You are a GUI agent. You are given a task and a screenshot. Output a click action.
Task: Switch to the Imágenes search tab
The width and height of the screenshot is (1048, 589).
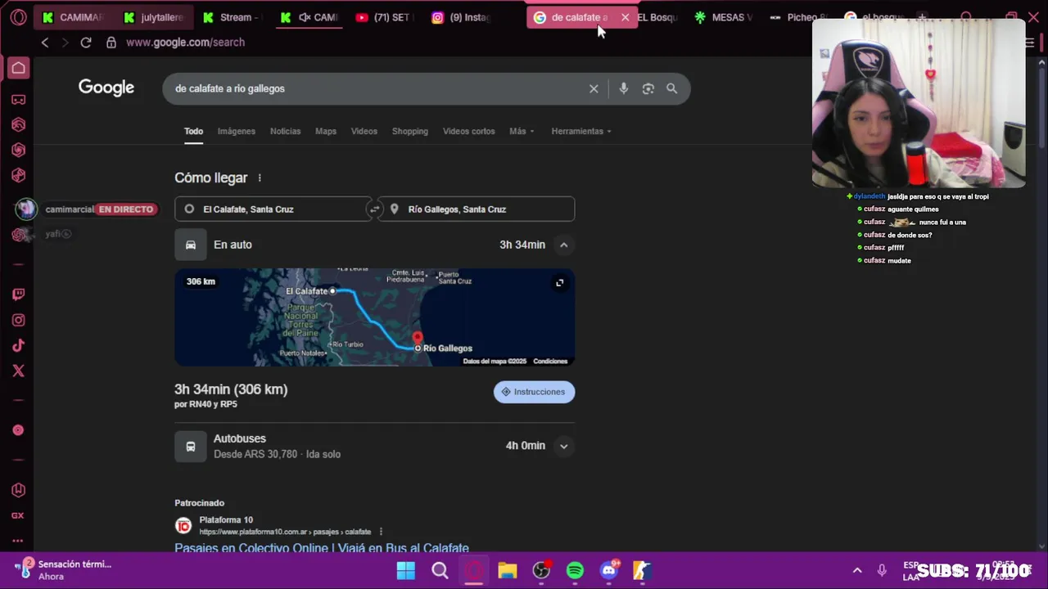237,131
